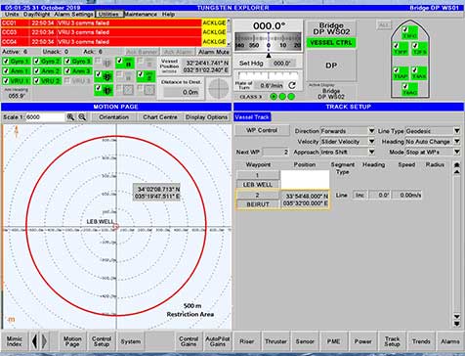
Task: Open the Trends page button
Action: 421,341
